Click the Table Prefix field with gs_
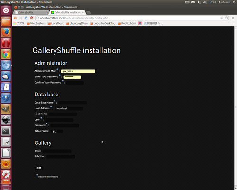Viewport: 237px width, 190px height. (57, 131)
